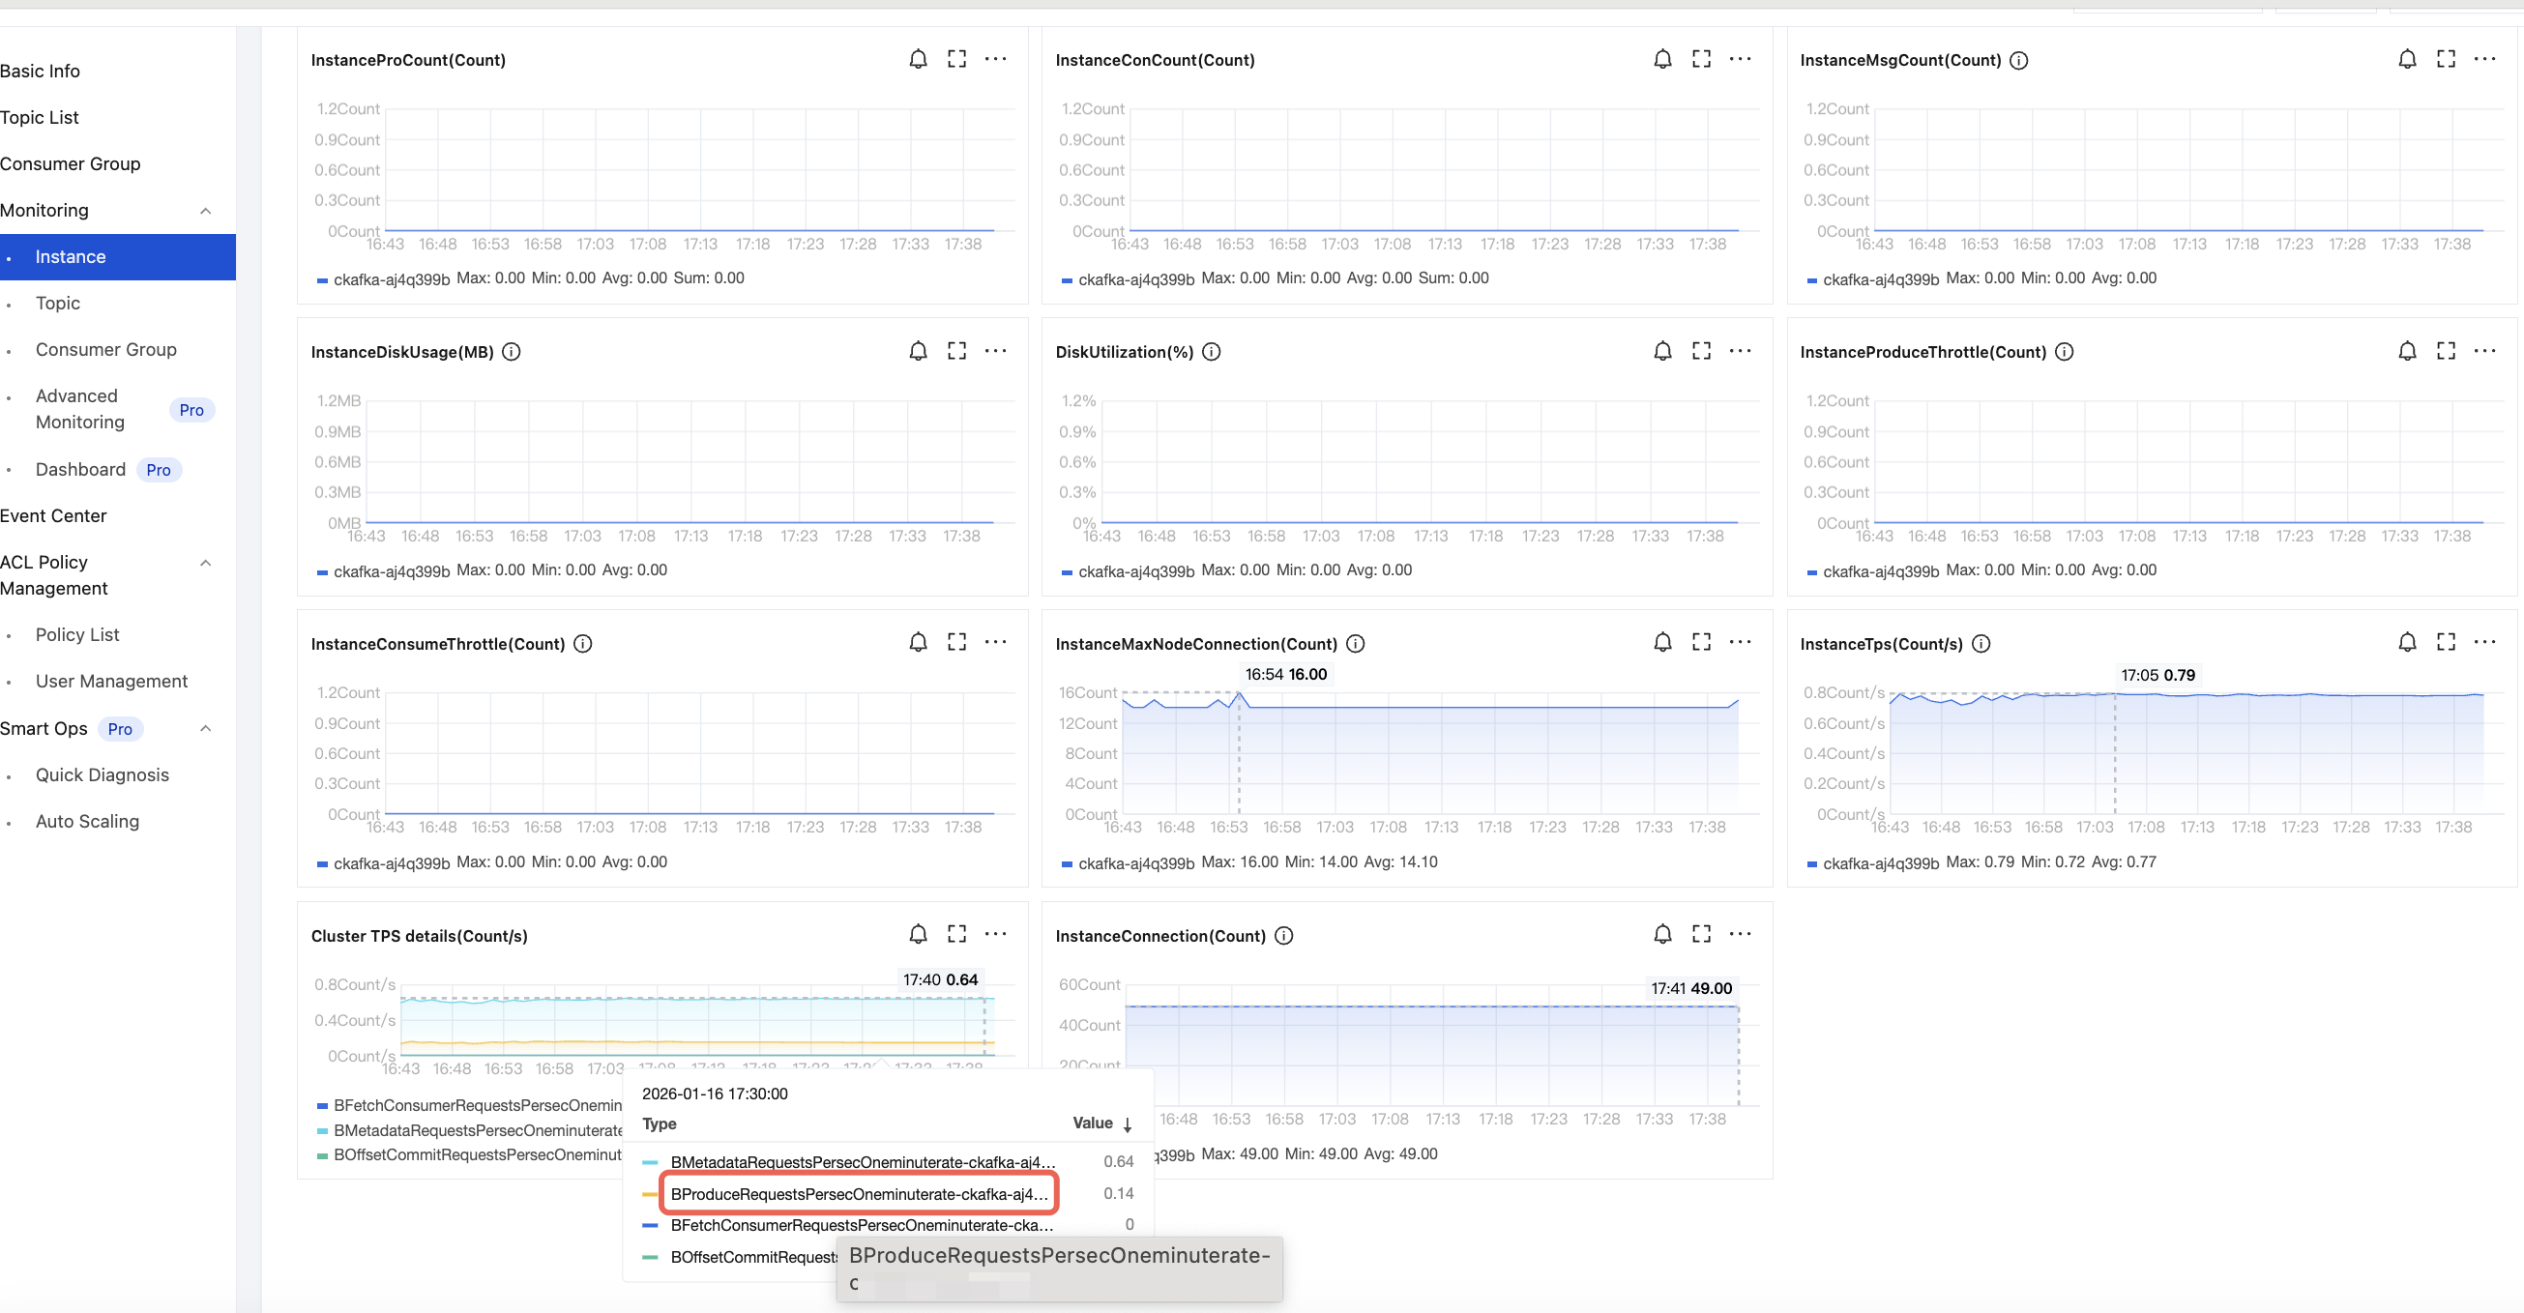This screenshot has width=2524, height=1313.
Task: Toggle BFetchConsumerRequests legend series in Cluster TPS
Action: 476,1105
